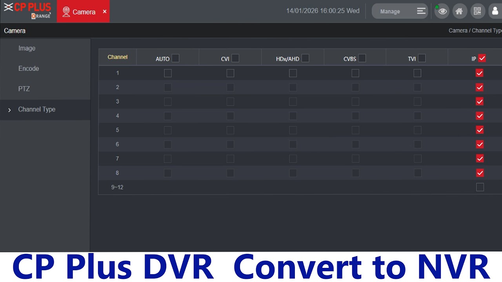Uncheck the IP header checkbox

(482, 58)
